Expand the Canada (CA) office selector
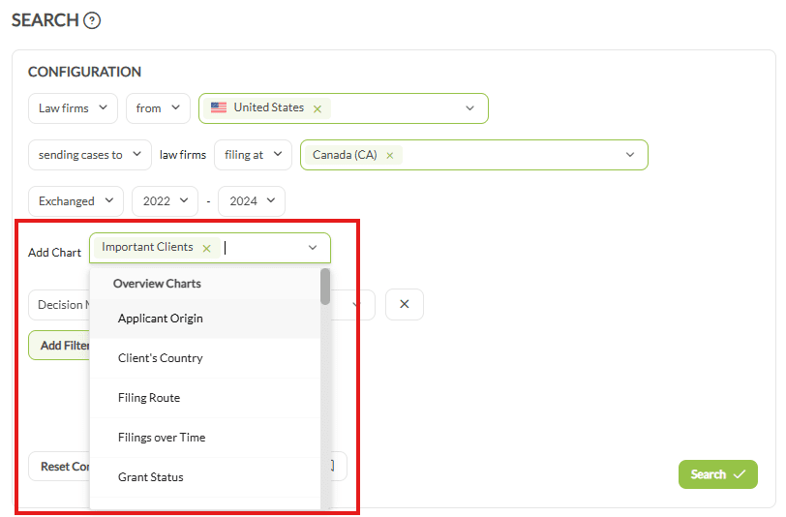Image resolution: width=786 pixels, height=517 pixels. 630,155
